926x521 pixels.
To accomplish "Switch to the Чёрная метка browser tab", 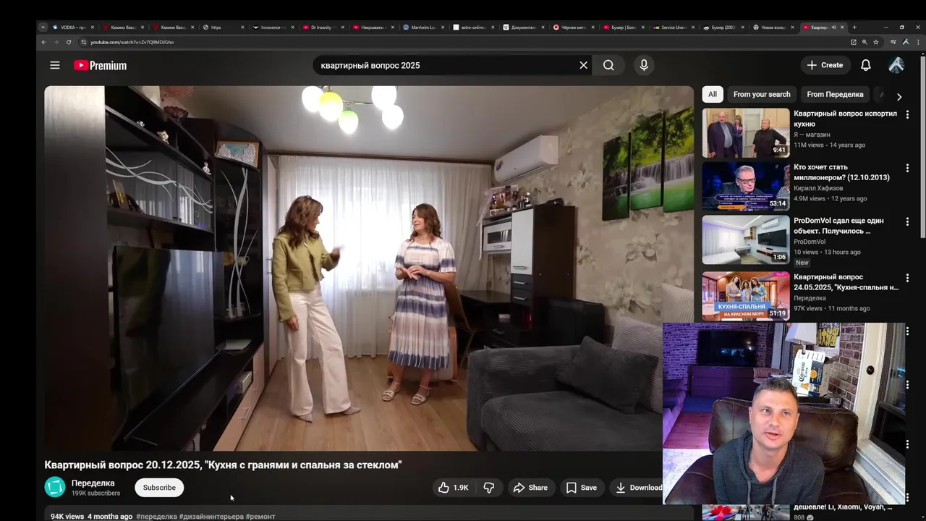I will pyautogui.click(x=573, y=27).
